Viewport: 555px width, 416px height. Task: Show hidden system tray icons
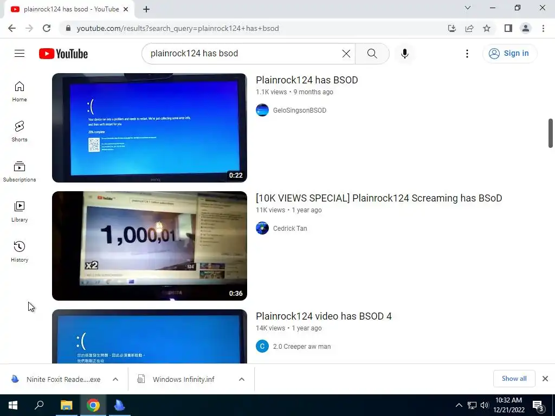[459, 405]
